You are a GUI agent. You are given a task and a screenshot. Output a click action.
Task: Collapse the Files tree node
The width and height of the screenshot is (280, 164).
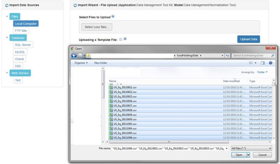[x=7, y=16]
